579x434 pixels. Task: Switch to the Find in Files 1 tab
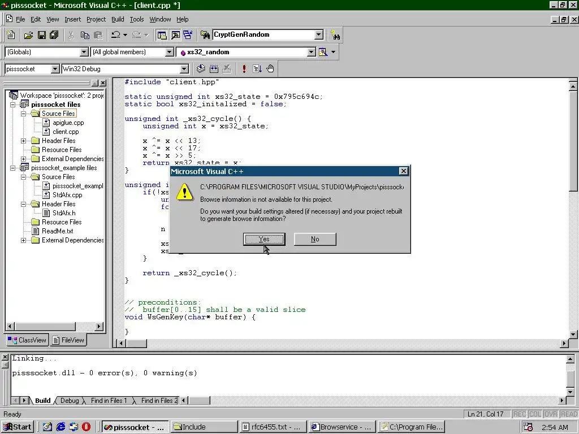click(x=109, y=401)
